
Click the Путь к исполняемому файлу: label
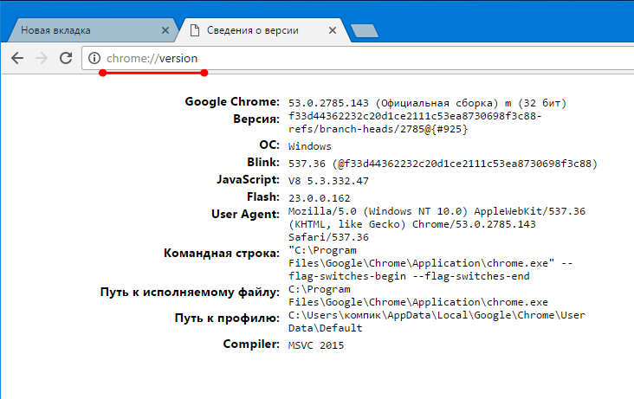tap(190, 292)
